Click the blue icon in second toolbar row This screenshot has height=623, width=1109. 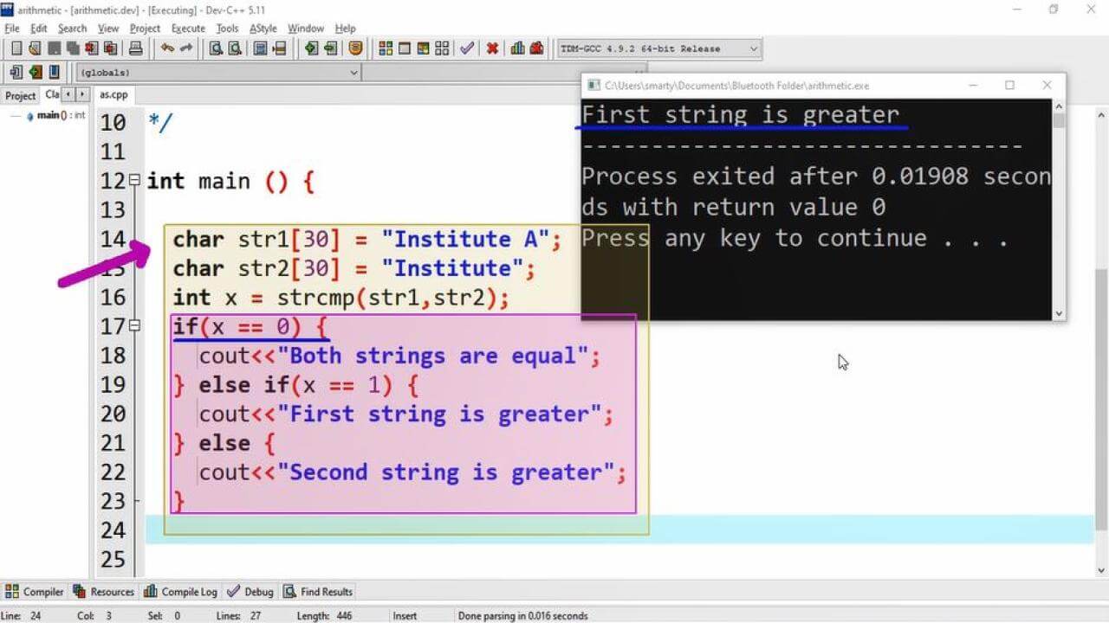click(x=54, y=73)
